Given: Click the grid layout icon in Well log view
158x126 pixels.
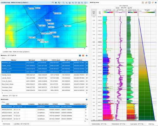Looking at the screenshot, I should coord(143,3).
